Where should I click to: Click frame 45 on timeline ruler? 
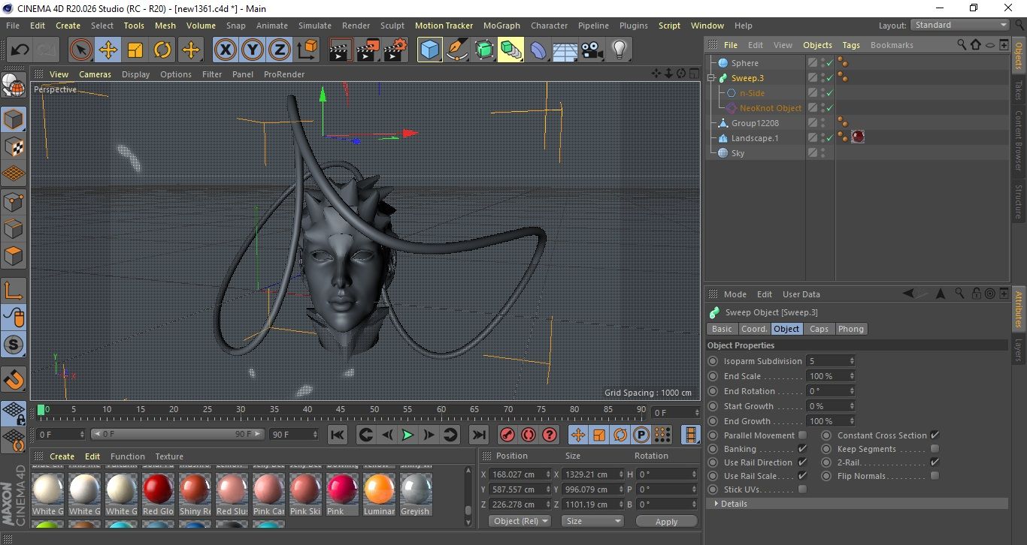coord(341,410)
